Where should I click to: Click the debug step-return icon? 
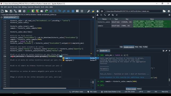tap(64, 11)
